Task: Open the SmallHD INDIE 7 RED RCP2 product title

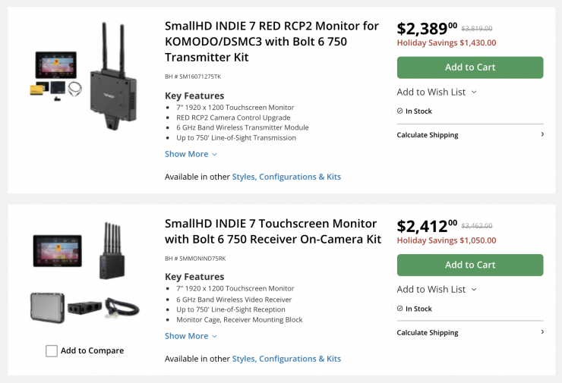Action: (x=271, y=42)
